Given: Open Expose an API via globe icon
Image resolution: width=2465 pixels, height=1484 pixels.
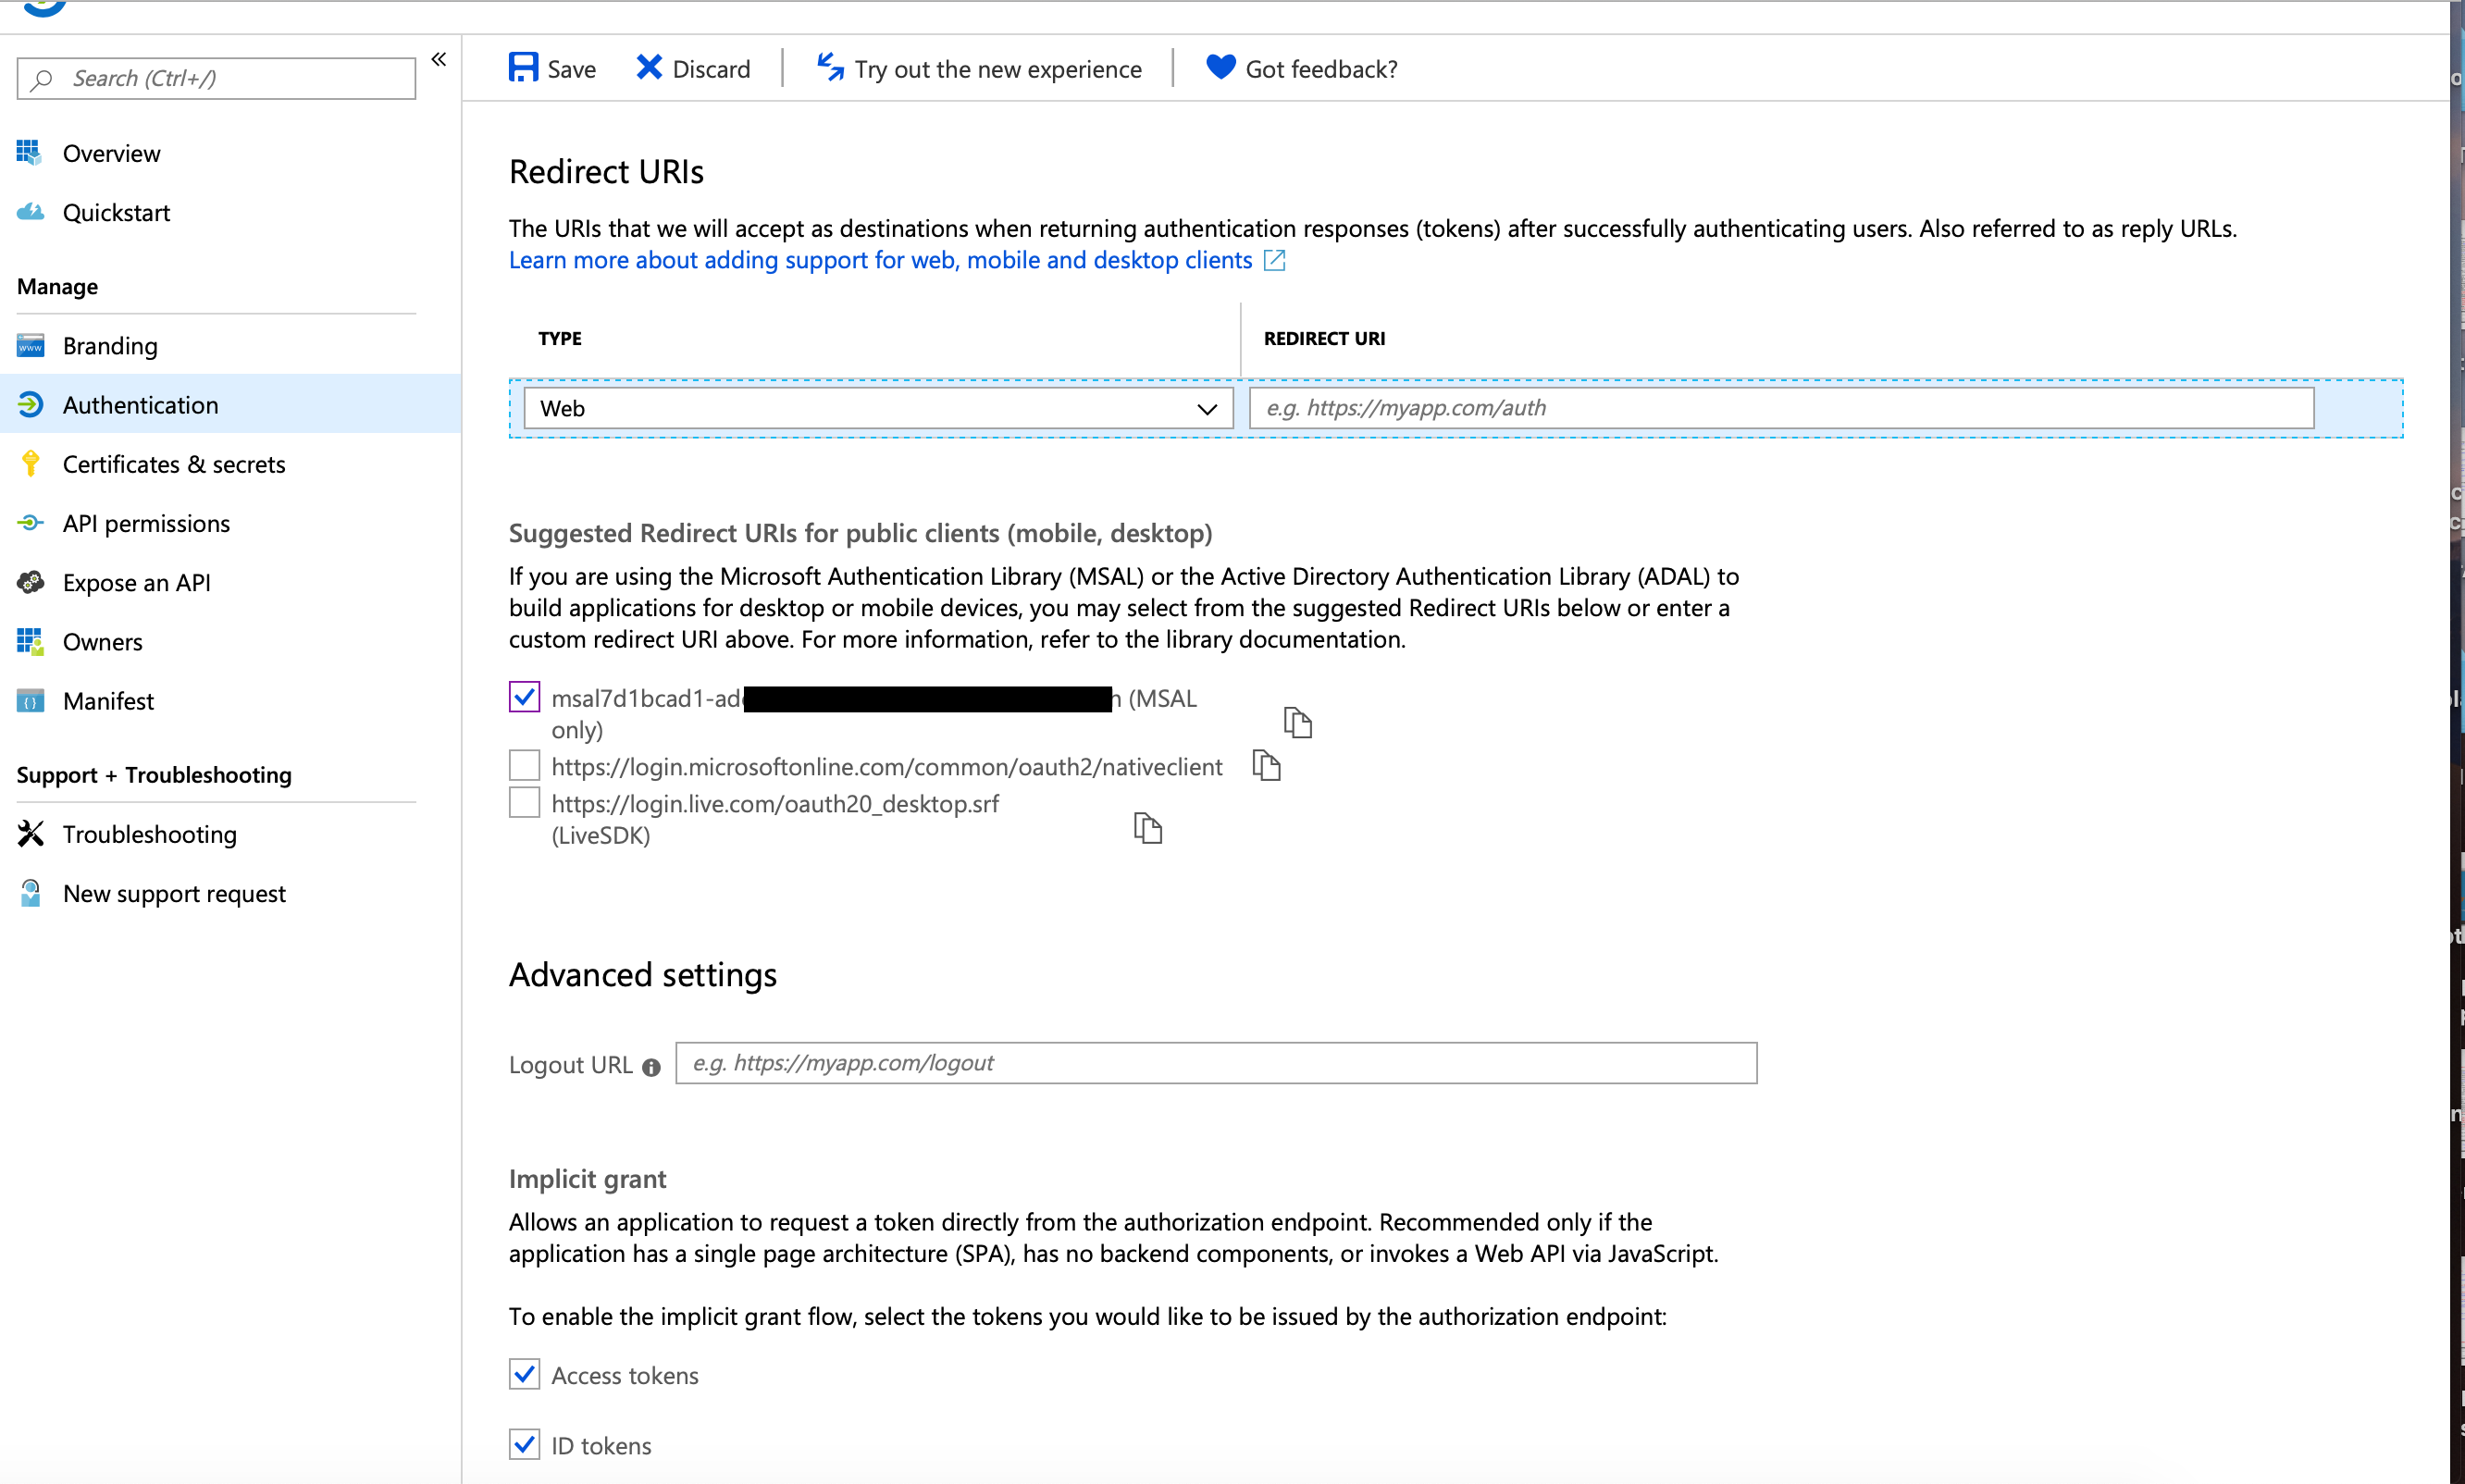Looking at the screenshot, I should click(x=31, y=582).
